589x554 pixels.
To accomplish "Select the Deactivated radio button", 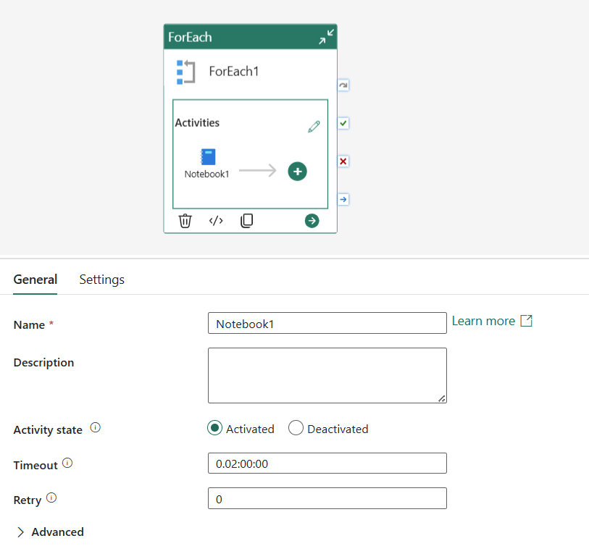I will (296, 429).
